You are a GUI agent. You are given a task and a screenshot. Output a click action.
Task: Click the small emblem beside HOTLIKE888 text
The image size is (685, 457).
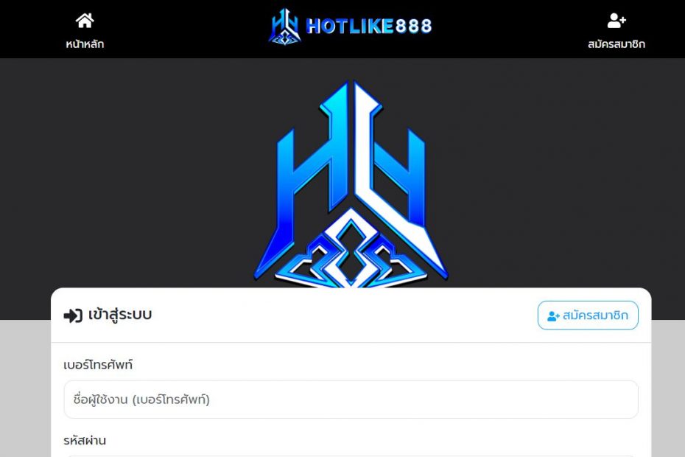pos(284,27)
